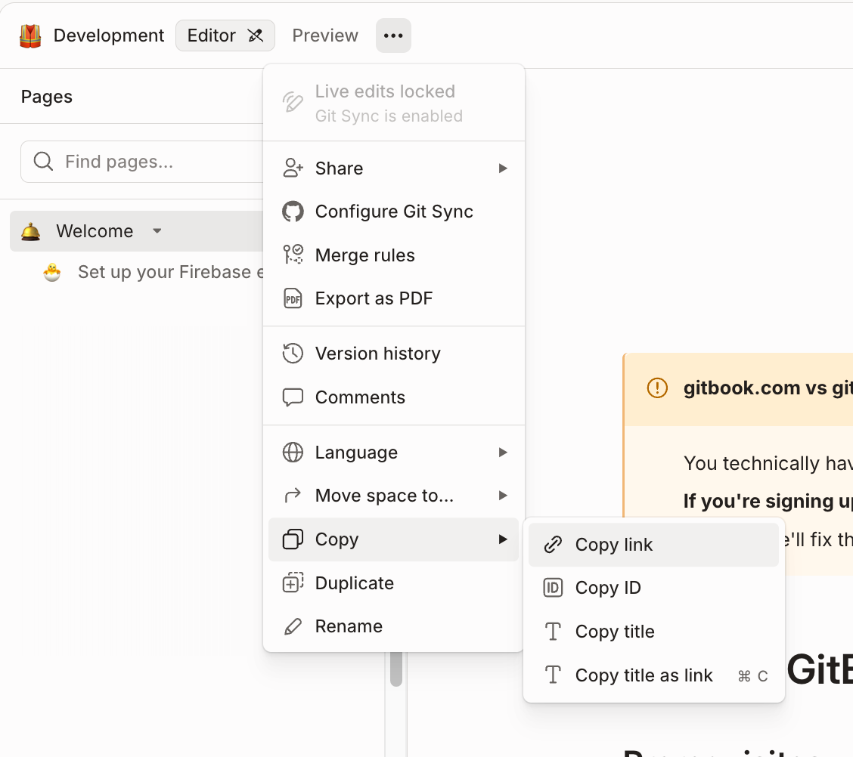
Task: Click the three-dots more options button
Action: pos(393,36)
